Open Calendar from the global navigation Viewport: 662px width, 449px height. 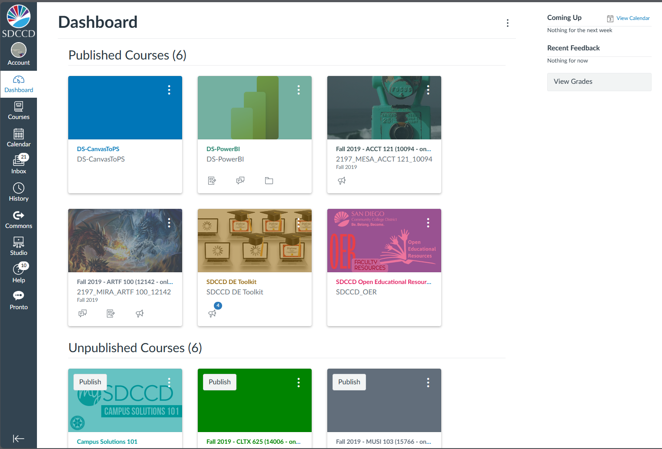coord(19,138)
